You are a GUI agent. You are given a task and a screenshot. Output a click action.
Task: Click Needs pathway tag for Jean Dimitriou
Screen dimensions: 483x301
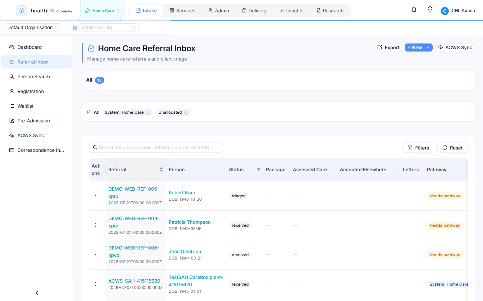pos(445,255)
